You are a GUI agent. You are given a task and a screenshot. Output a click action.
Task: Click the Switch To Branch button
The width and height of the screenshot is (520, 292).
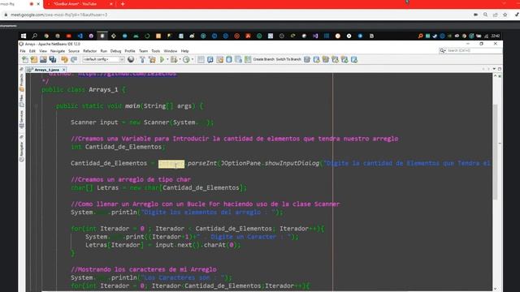tap(288, 59)
